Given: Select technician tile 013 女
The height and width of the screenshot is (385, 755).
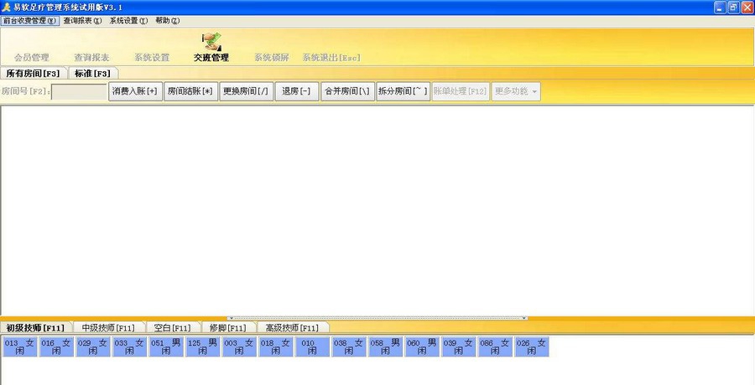Looking at the screenshot, I should 20,346.
